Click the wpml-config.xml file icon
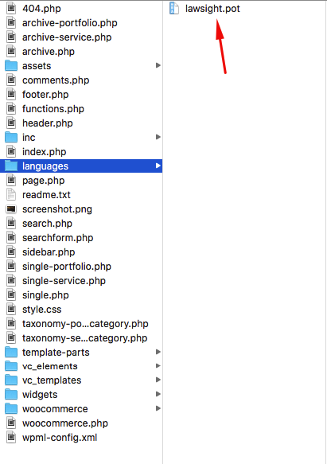 tap(11, 437)
